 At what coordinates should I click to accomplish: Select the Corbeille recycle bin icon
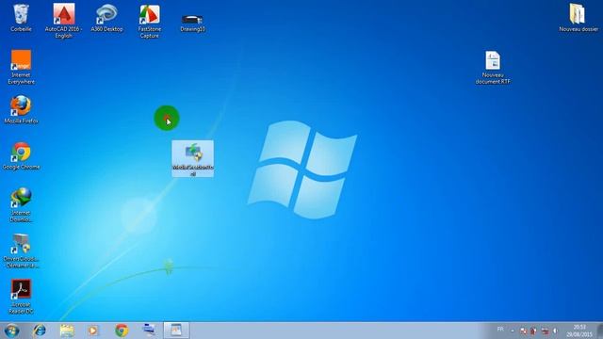(x=21, y=18)
